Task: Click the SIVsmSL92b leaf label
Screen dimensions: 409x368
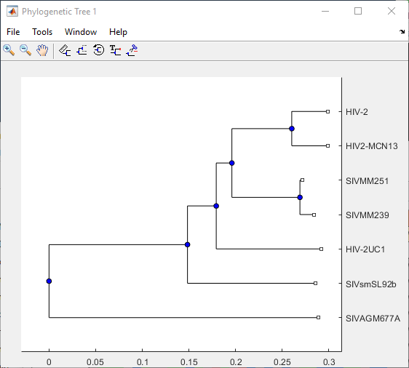Action: 370,284
